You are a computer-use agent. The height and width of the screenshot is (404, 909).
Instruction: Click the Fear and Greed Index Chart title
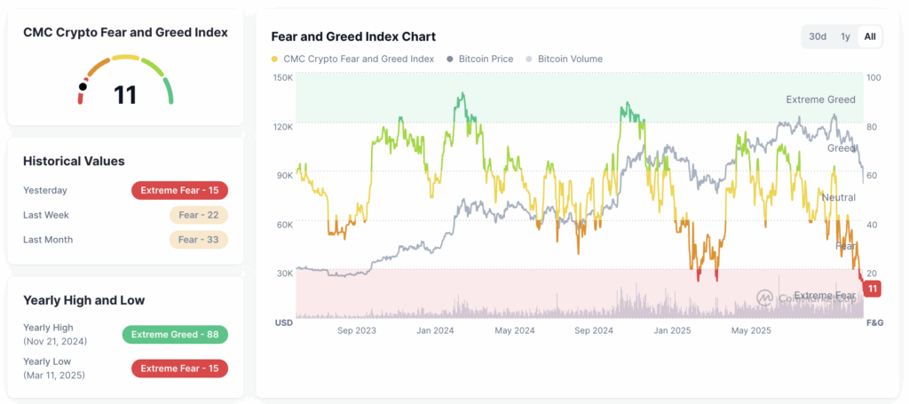coord(353,36)
